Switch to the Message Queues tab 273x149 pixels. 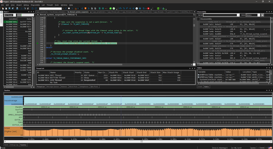pyautogui.click(x=52, y=87)
